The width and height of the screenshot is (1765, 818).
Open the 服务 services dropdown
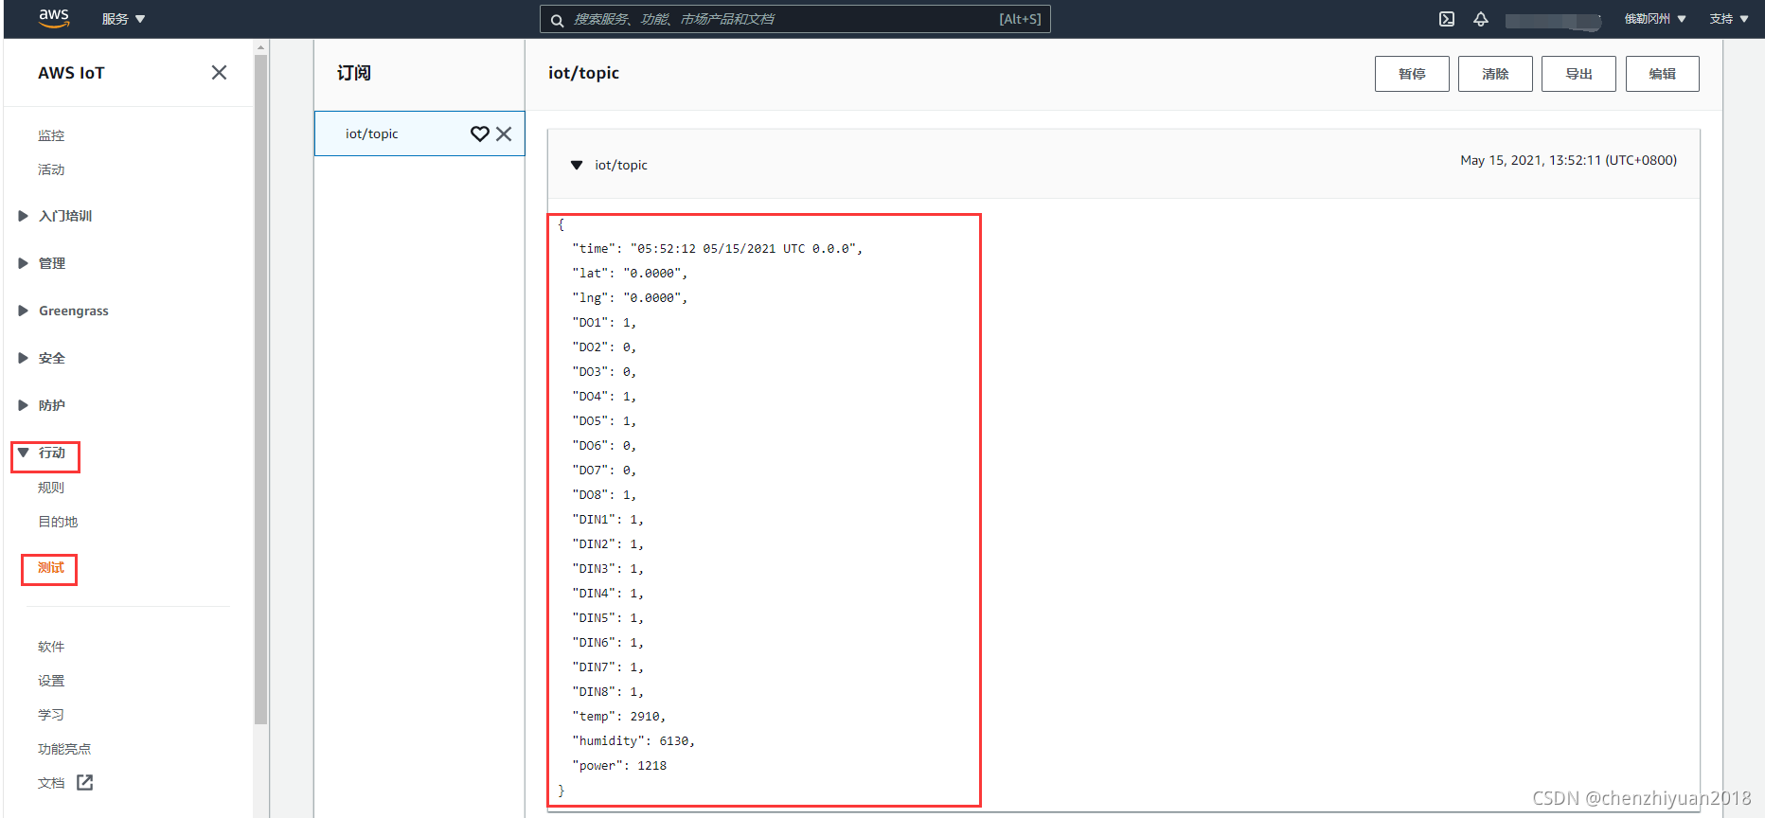tap(123, 19)
